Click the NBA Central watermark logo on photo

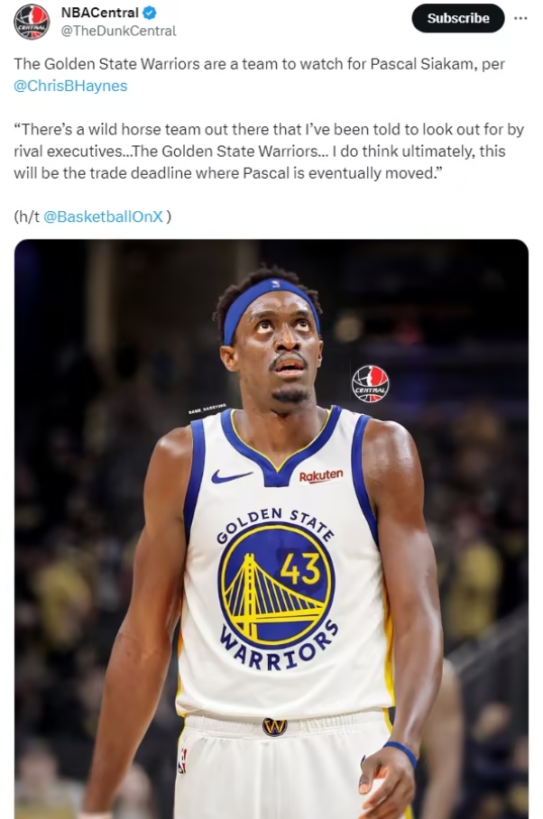coord(370,384)
